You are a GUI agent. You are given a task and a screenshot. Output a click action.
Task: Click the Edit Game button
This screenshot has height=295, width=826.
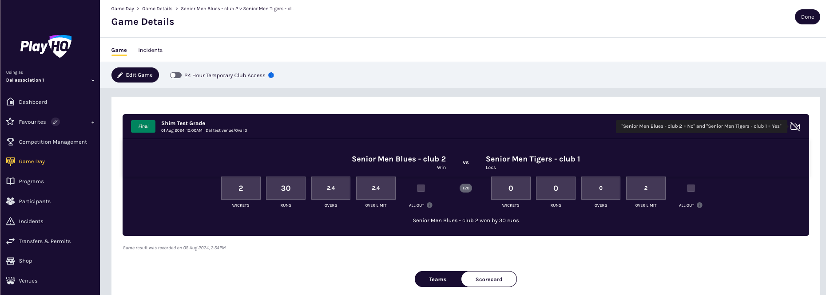point(135,75)
